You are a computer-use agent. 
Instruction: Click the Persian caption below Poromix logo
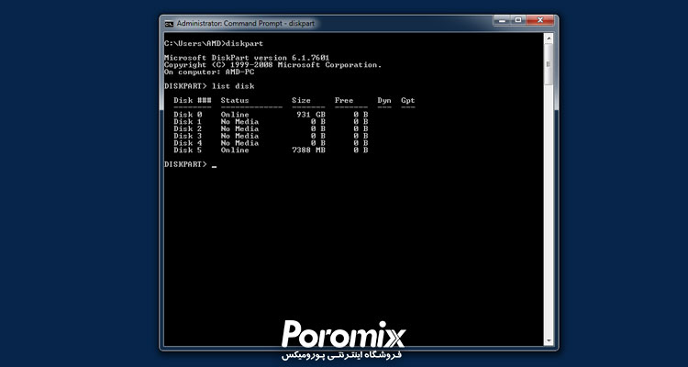(343, 354)
